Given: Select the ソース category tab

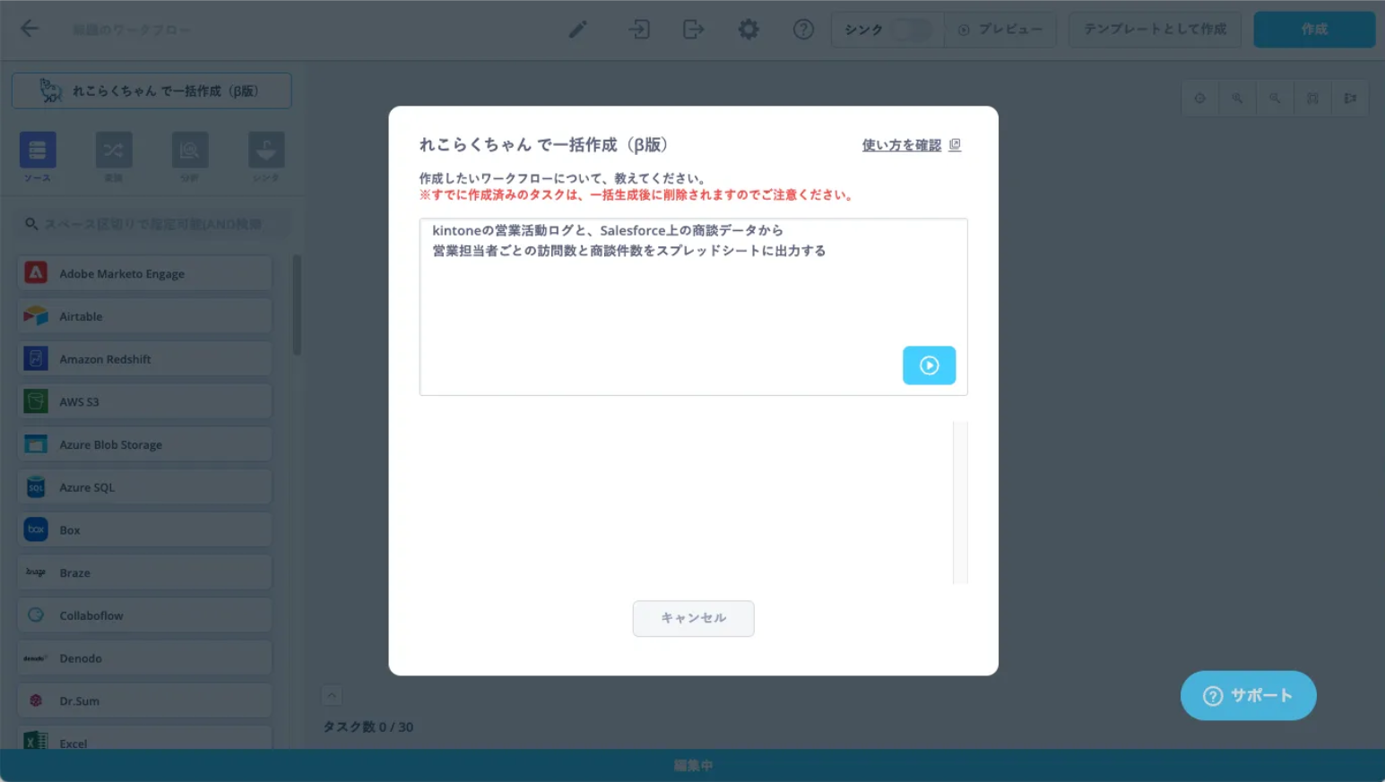Looking at the screenshot, I should click(x=38, y=150).
